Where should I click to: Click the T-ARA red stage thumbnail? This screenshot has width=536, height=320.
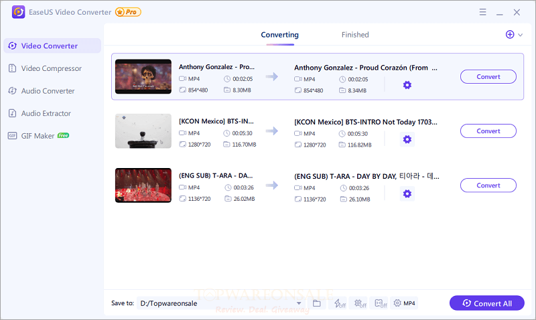(143, 185)
